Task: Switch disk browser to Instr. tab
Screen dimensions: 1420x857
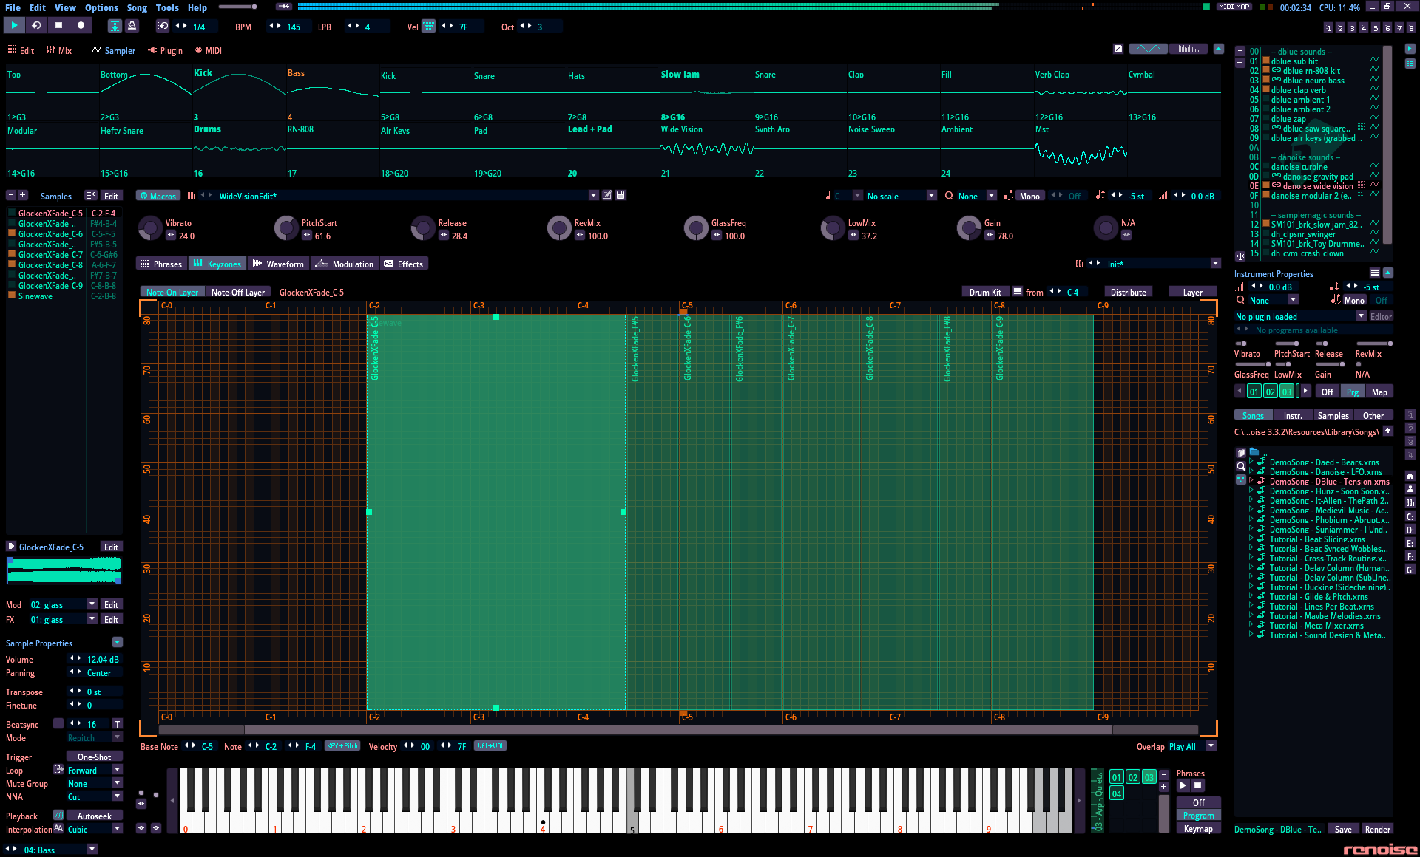Action: point(1293,415)
